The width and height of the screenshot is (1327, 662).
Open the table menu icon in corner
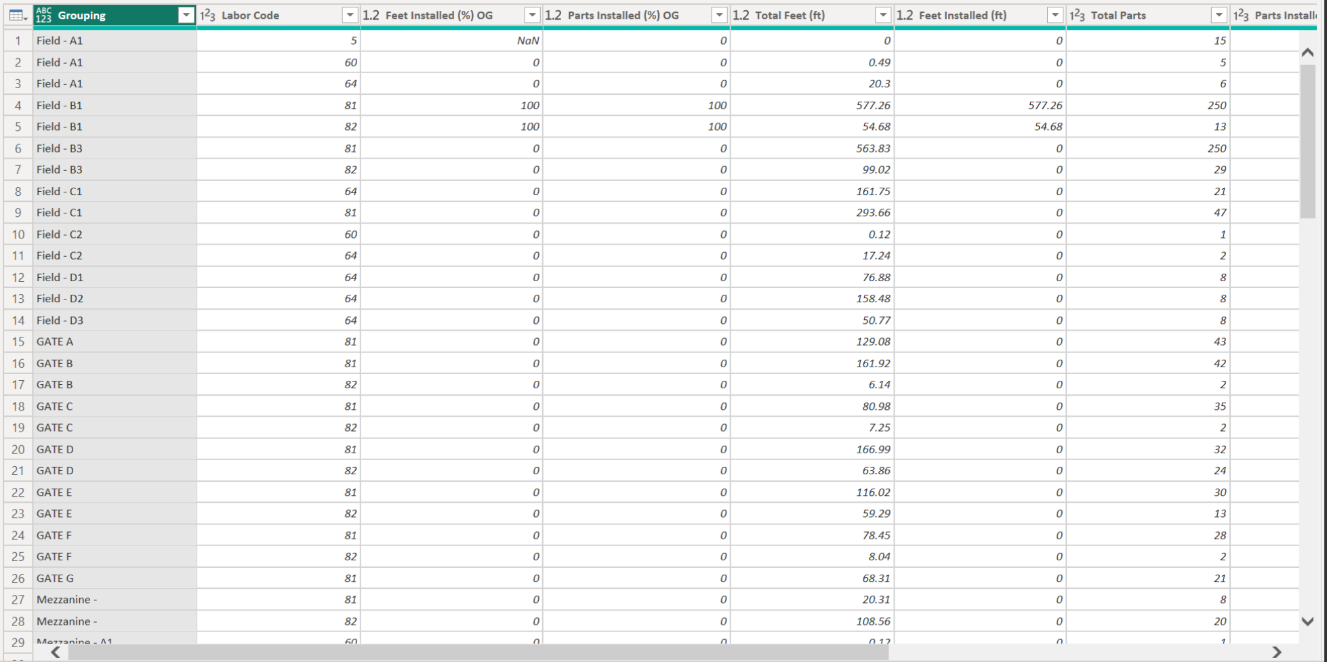18,15
